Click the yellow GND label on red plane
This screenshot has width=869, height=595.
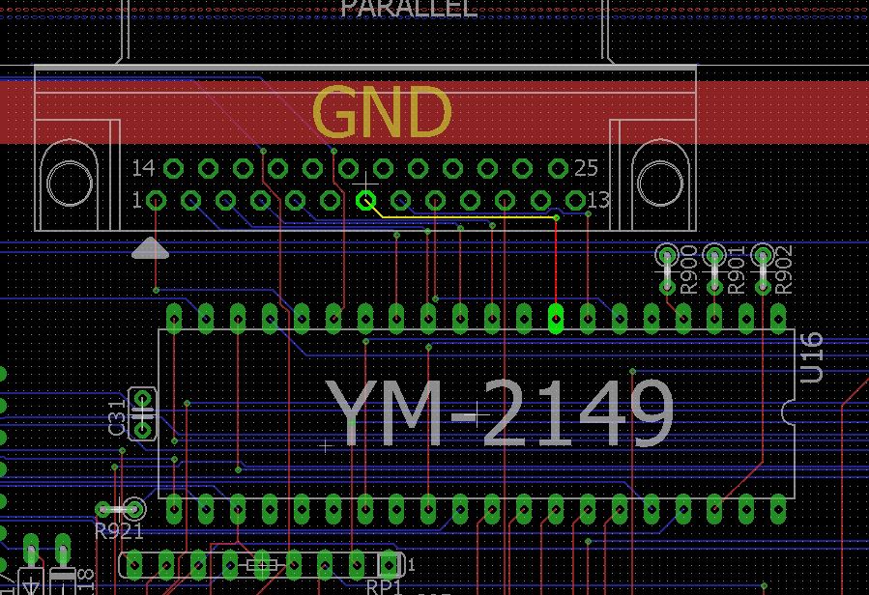(382, 112)
